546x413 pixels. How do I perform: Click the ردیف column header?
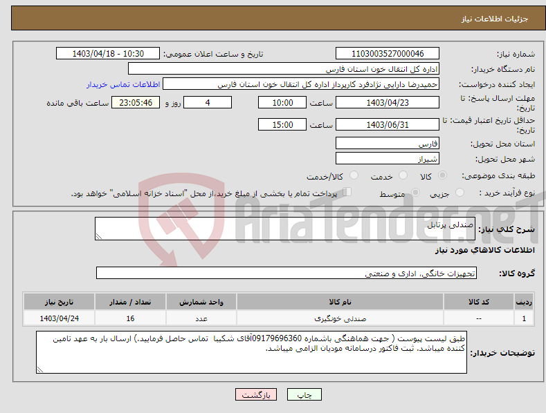(524, 302)
